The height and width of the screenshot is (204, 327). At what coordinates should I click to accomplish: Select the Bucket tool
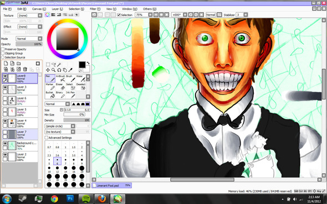[x=50, y=95]
